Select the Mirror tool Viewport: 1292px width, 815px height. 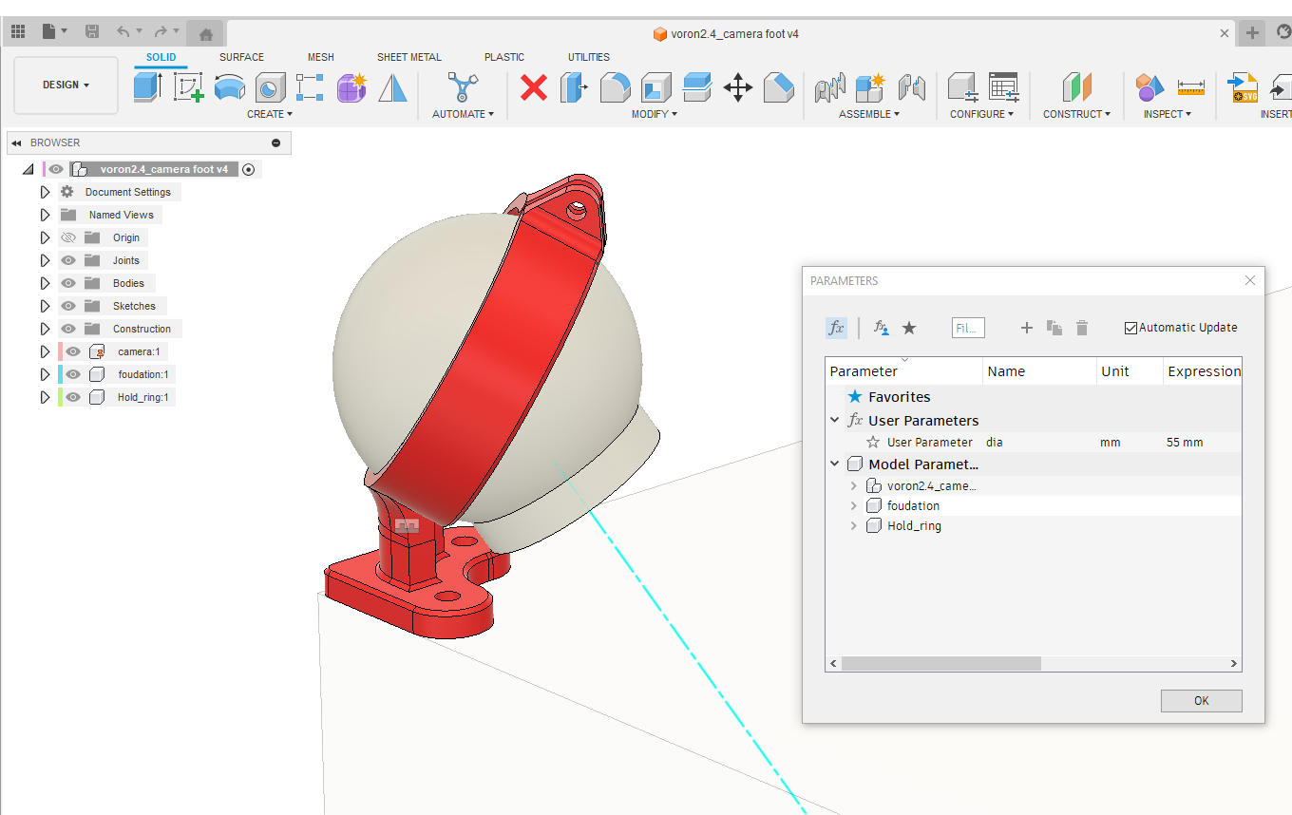392,87
